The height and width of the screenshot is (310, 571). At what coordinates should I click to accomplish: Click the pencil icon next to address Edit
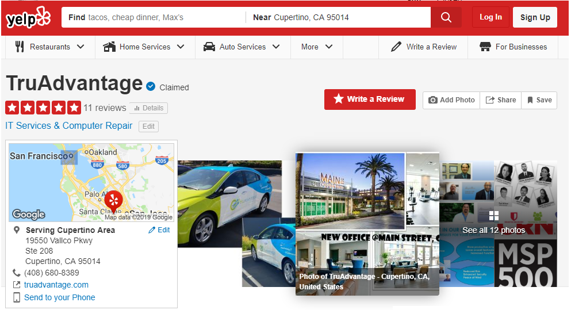pos(152,230)
